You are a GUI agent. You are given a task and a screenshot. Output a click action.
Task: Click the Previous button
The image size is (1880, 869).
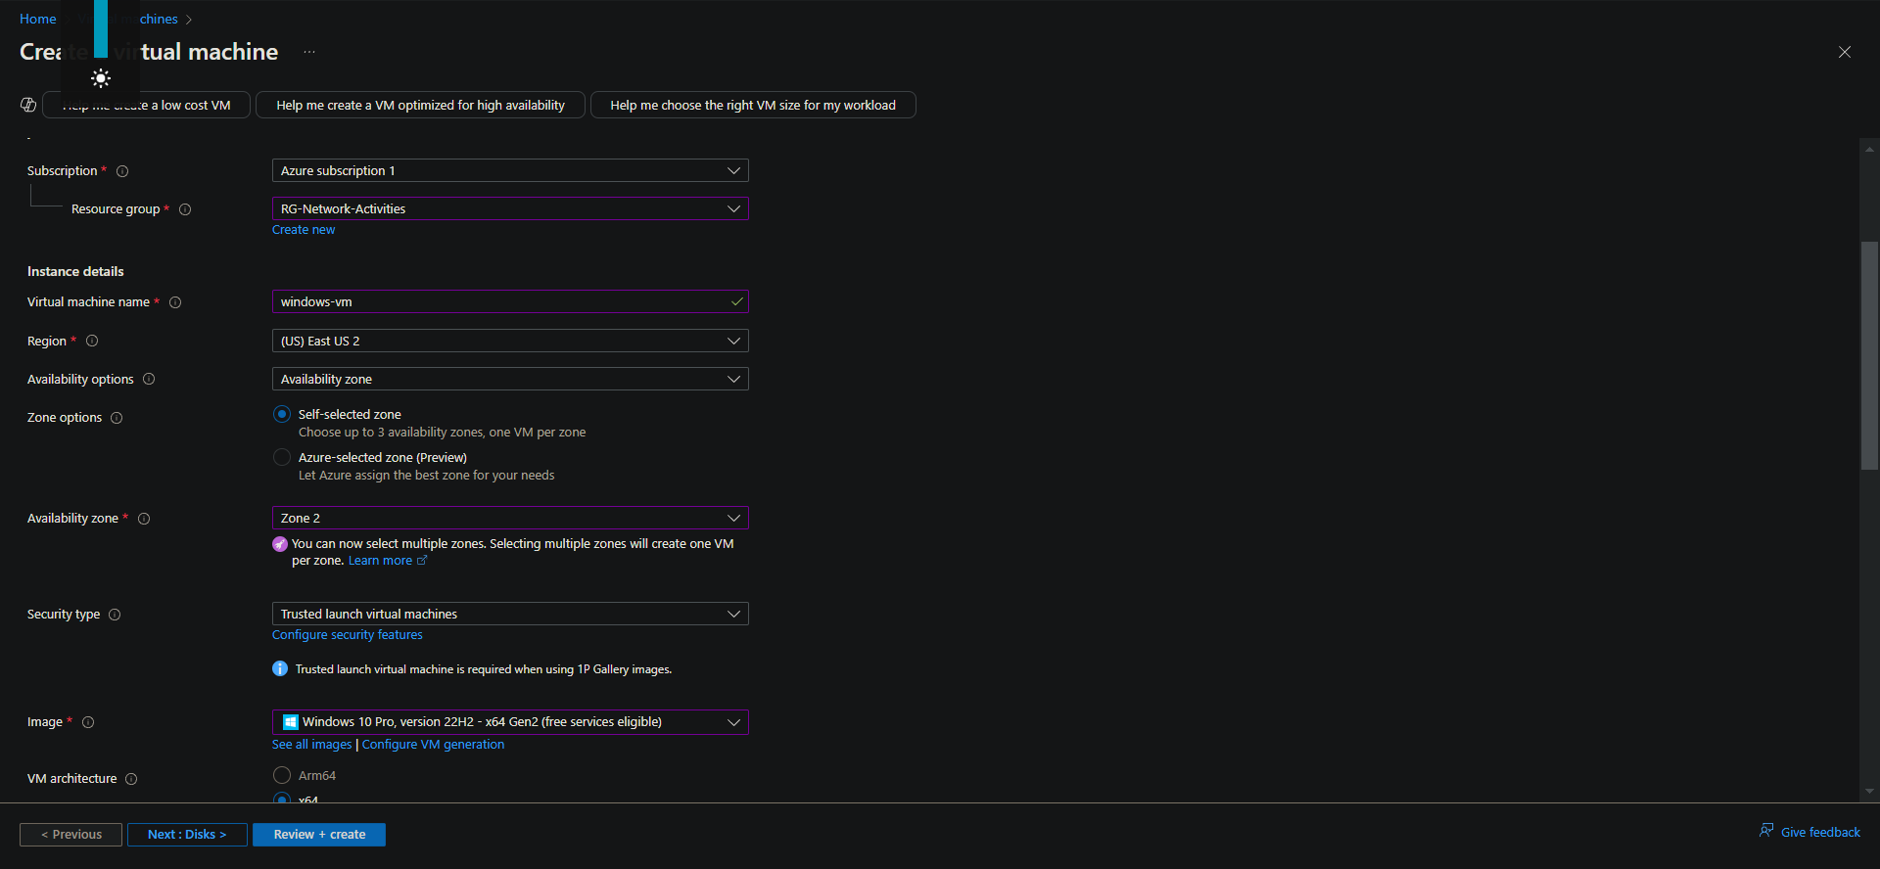pos(70,835)
